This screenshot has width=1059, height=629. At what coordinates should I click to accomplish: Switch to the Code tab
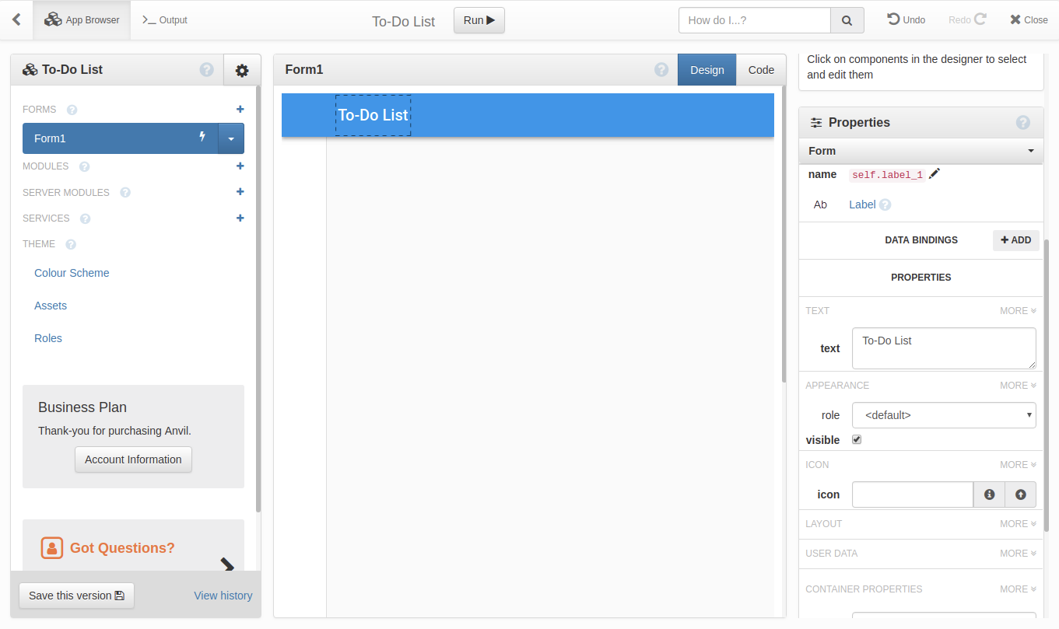[x=761, y=70]
